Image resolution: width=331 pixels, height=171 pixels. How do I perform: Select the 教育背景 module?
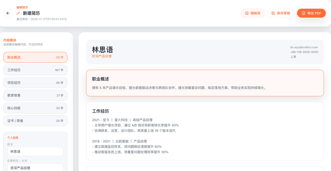[35, 95]
